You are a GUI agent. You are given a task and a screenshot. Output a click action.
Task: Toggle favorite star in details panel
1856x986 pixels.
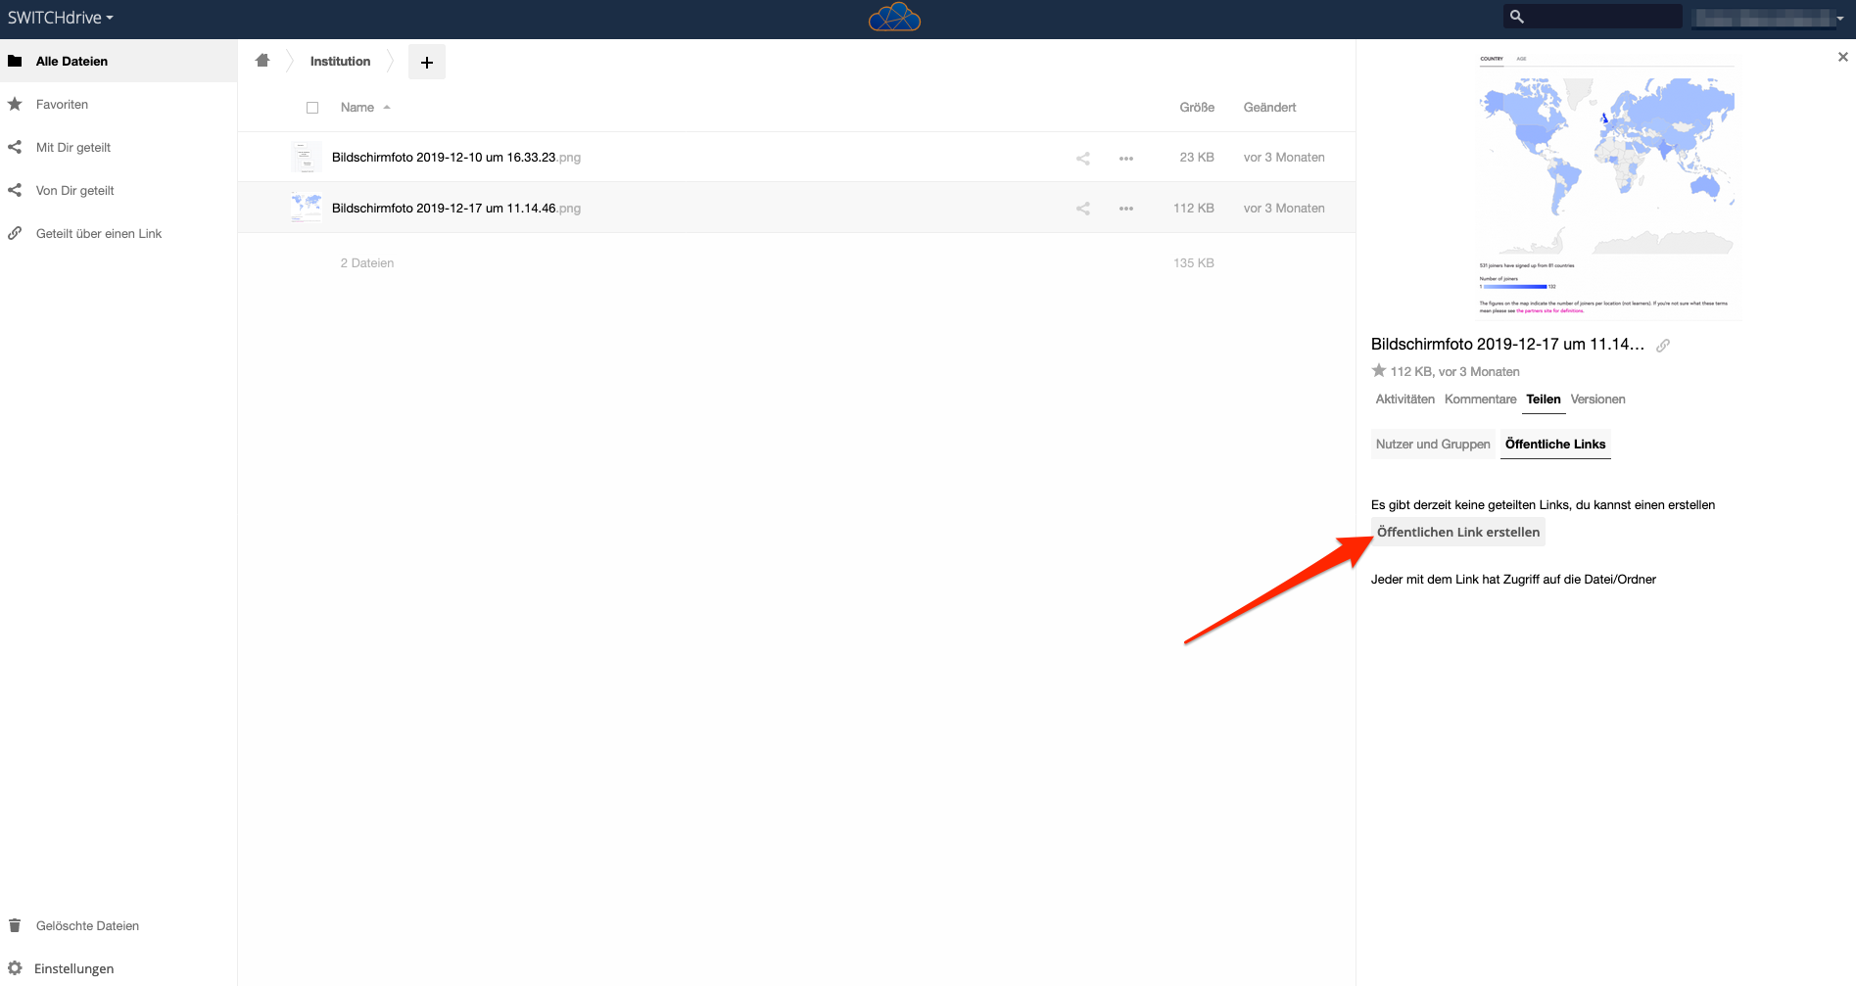[1379, 371]
